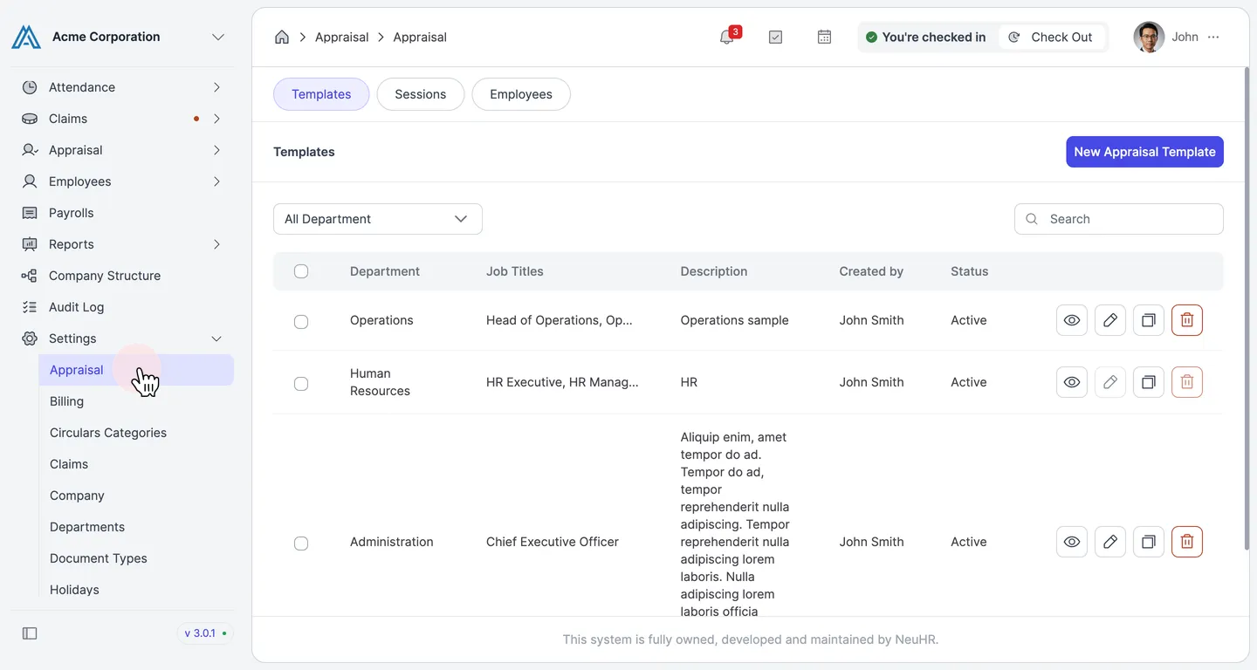This screenshot has height=670, width=1257.
Task: Click the home breadcrumb icon
Action: click(282, 37)
